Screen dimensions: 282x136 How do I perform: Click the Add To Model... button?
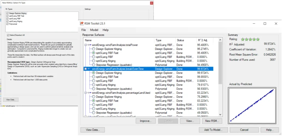pyautogui.click(x=213, y=130)
